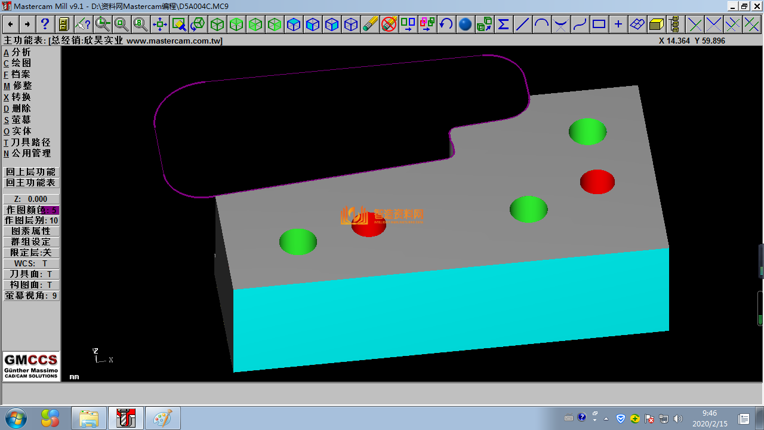
Task: Choose the create rectangle tool icon
Action: 599,24
